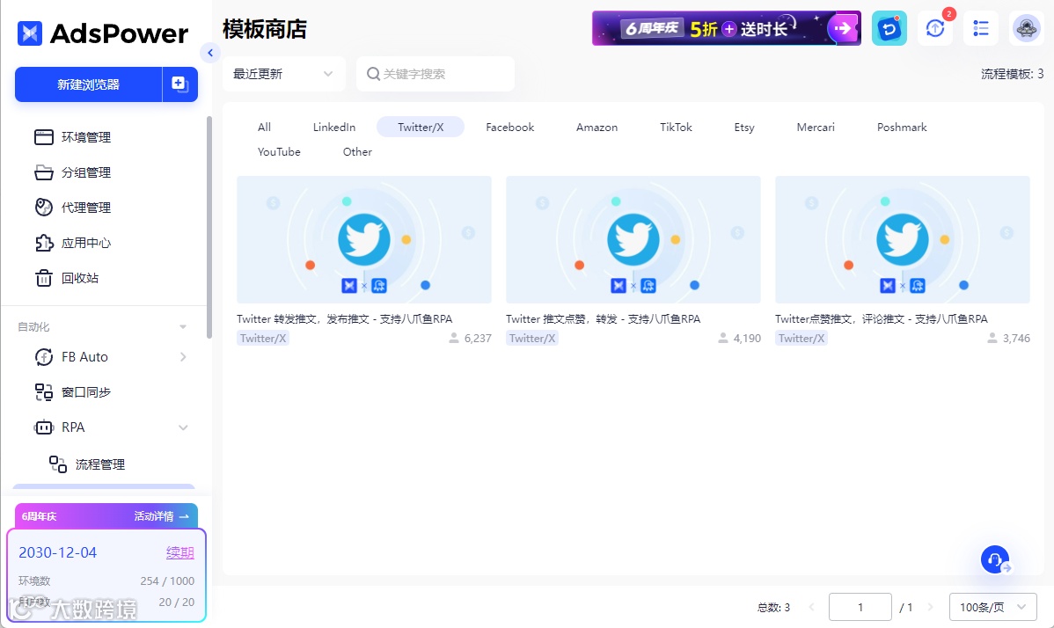Select the Poshmark category tab
Screen dimensions: 1054x628
902,127
